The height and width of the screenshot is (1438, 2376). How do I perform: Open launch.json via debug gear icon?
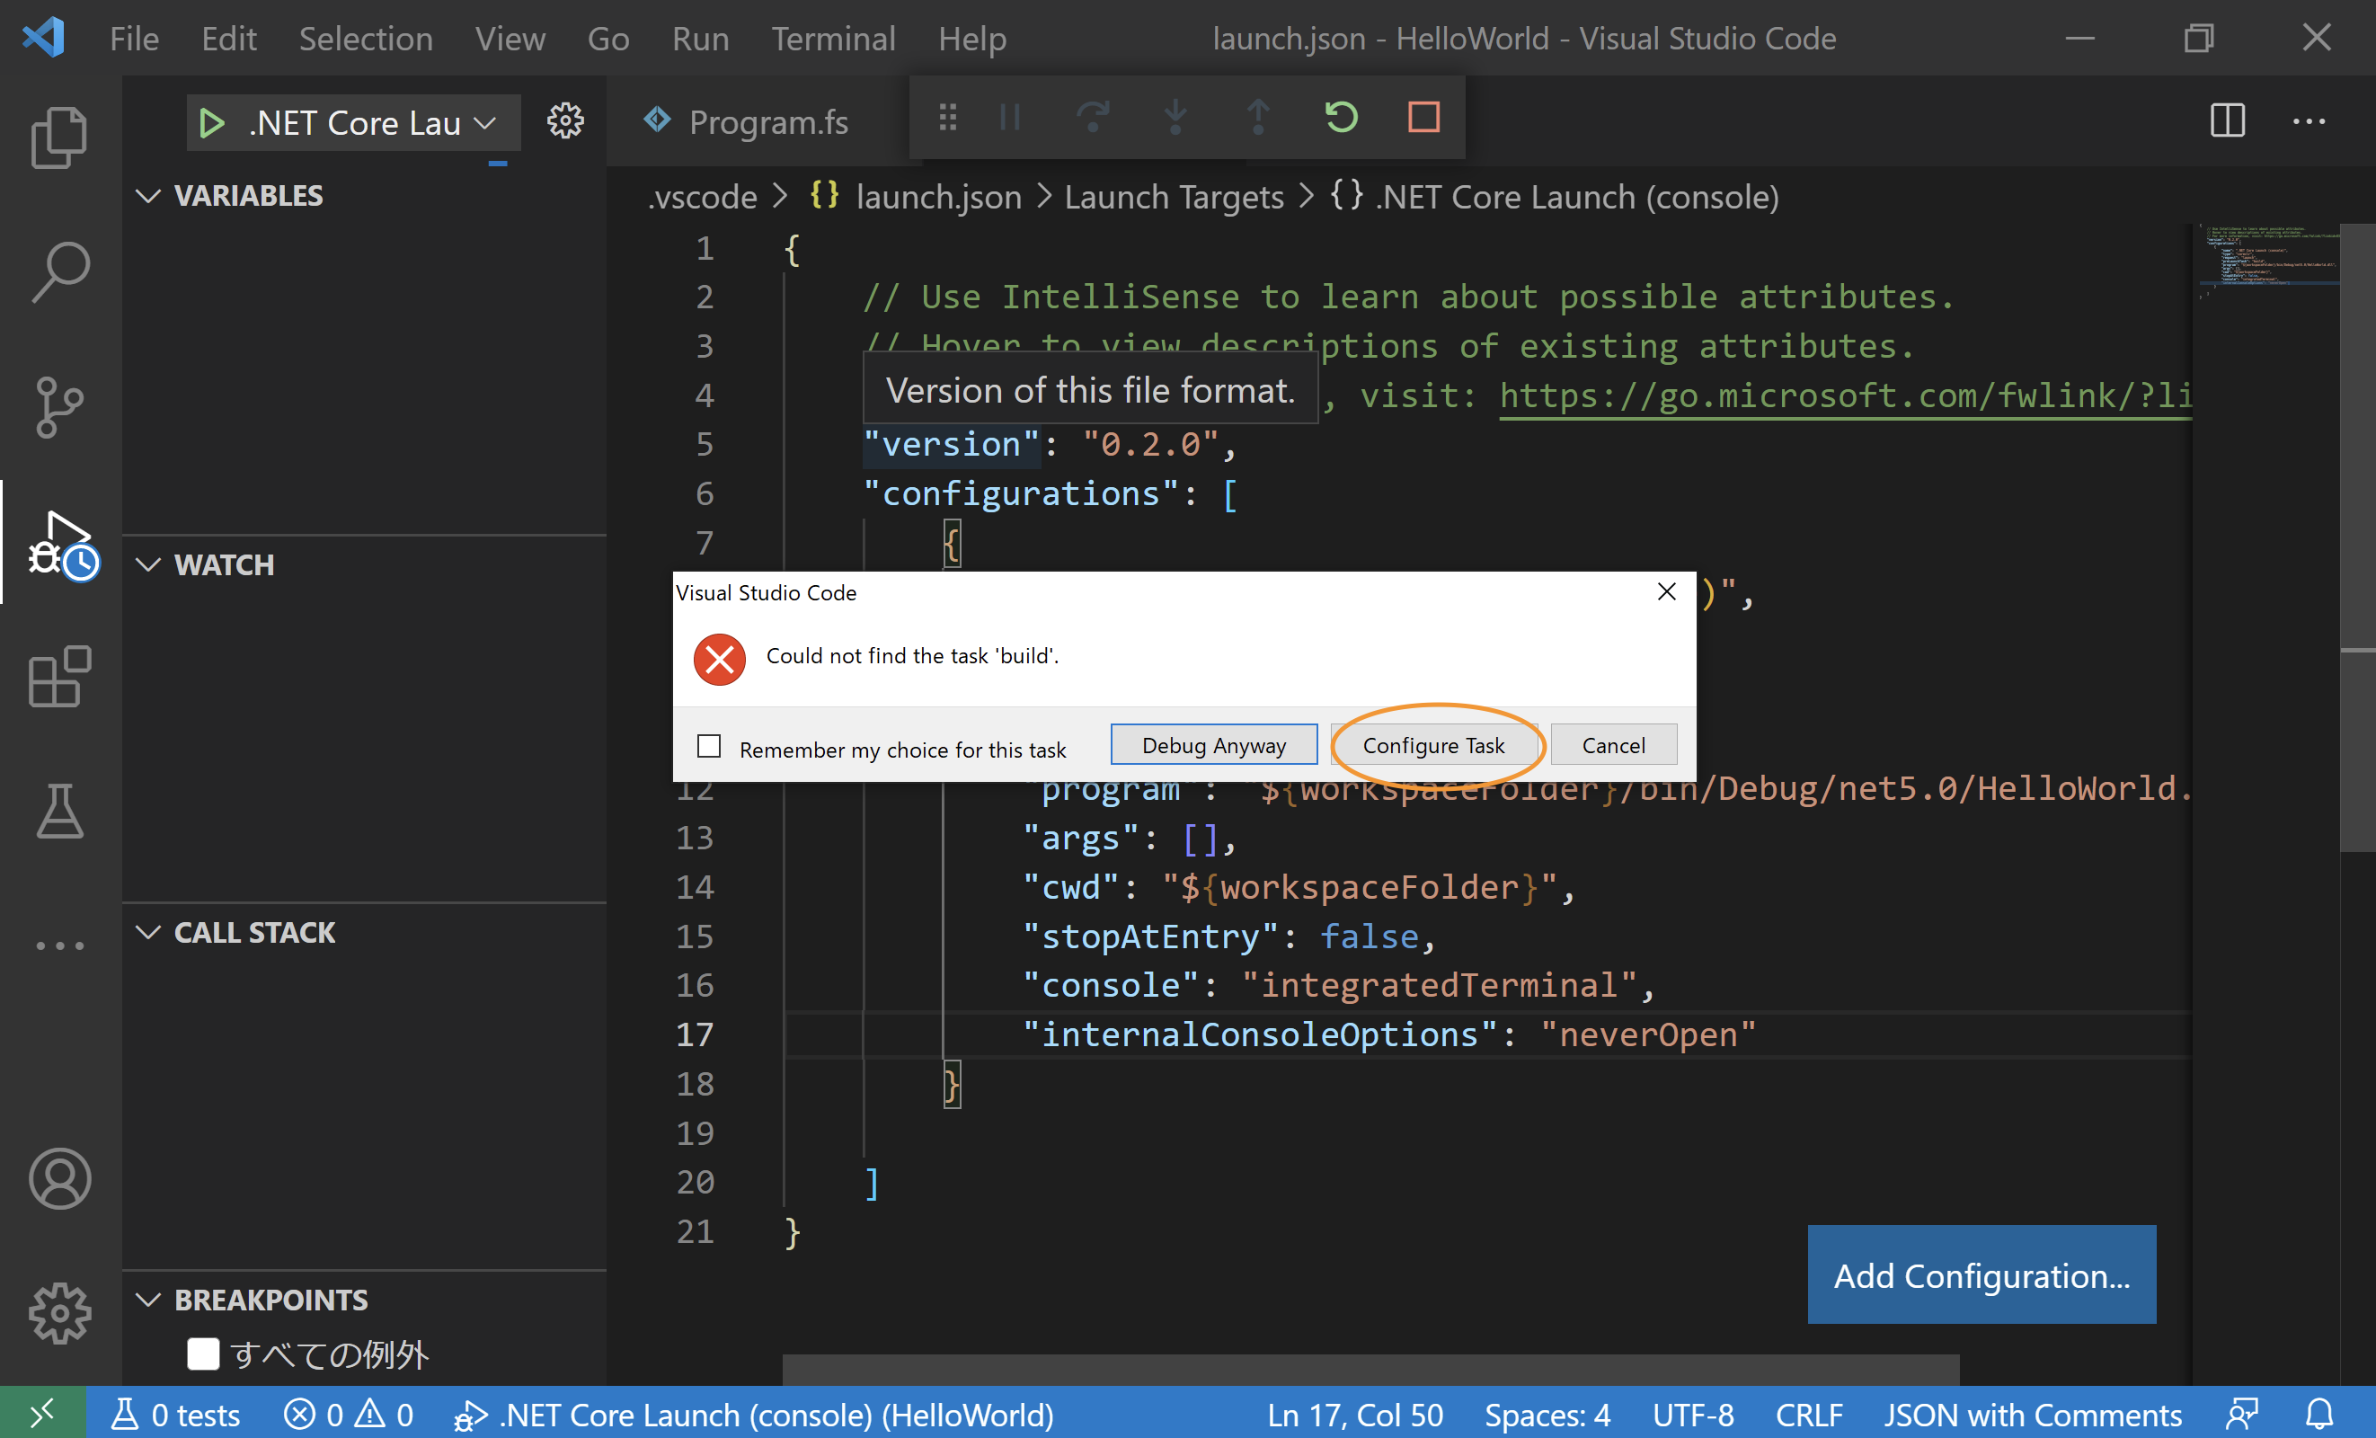(565, 121)
